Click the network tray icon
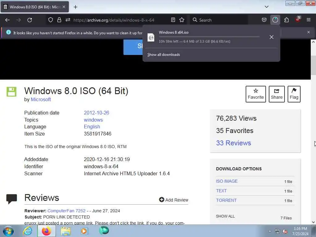This screenshot has width=316, height=237. [277, 231]
